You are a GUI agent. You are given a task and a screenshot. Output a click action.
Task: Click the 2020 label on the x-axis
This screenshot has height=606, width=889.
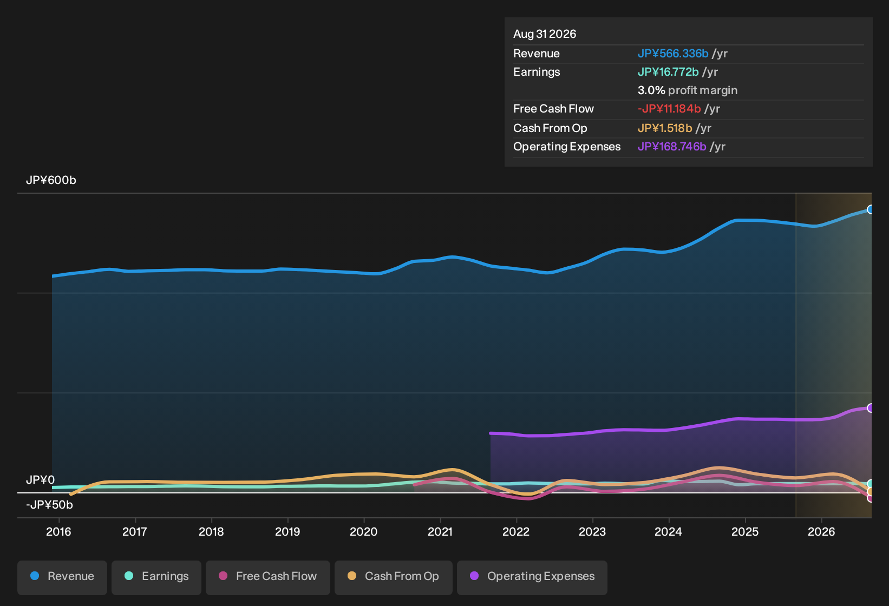pos(364,532)
